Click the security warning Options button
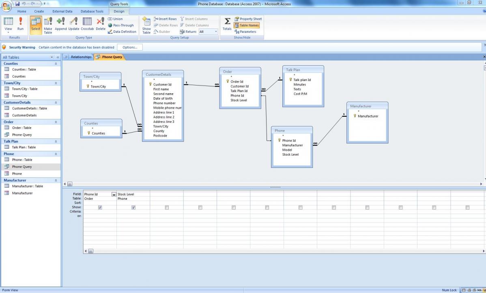This screenshot has height=293, width=486. click(x=130, y=47)
